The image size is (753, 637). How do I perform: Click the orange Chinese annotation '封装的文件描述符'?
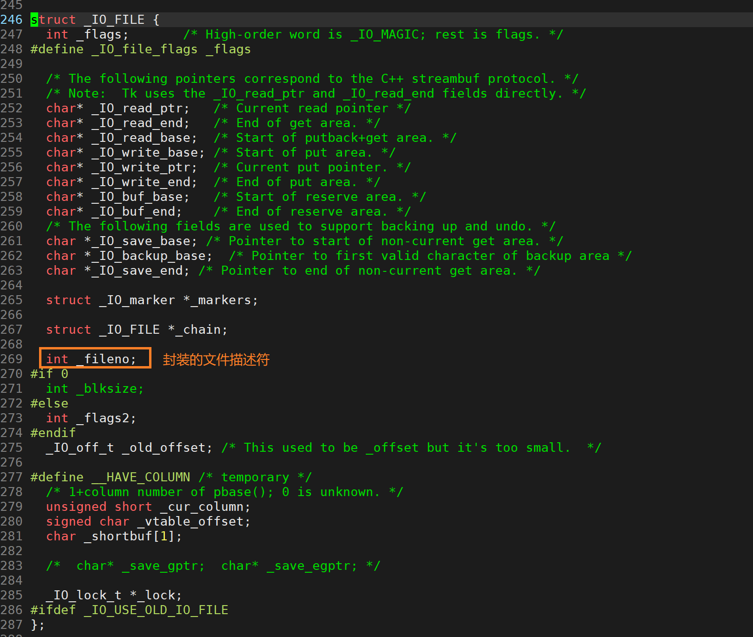pos(216,359)
